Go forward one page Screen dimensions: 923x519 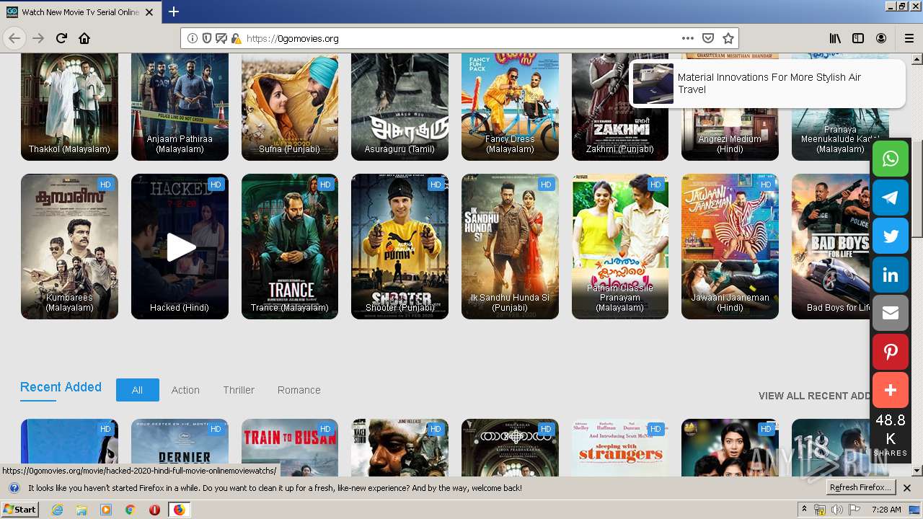coord(38,38)
